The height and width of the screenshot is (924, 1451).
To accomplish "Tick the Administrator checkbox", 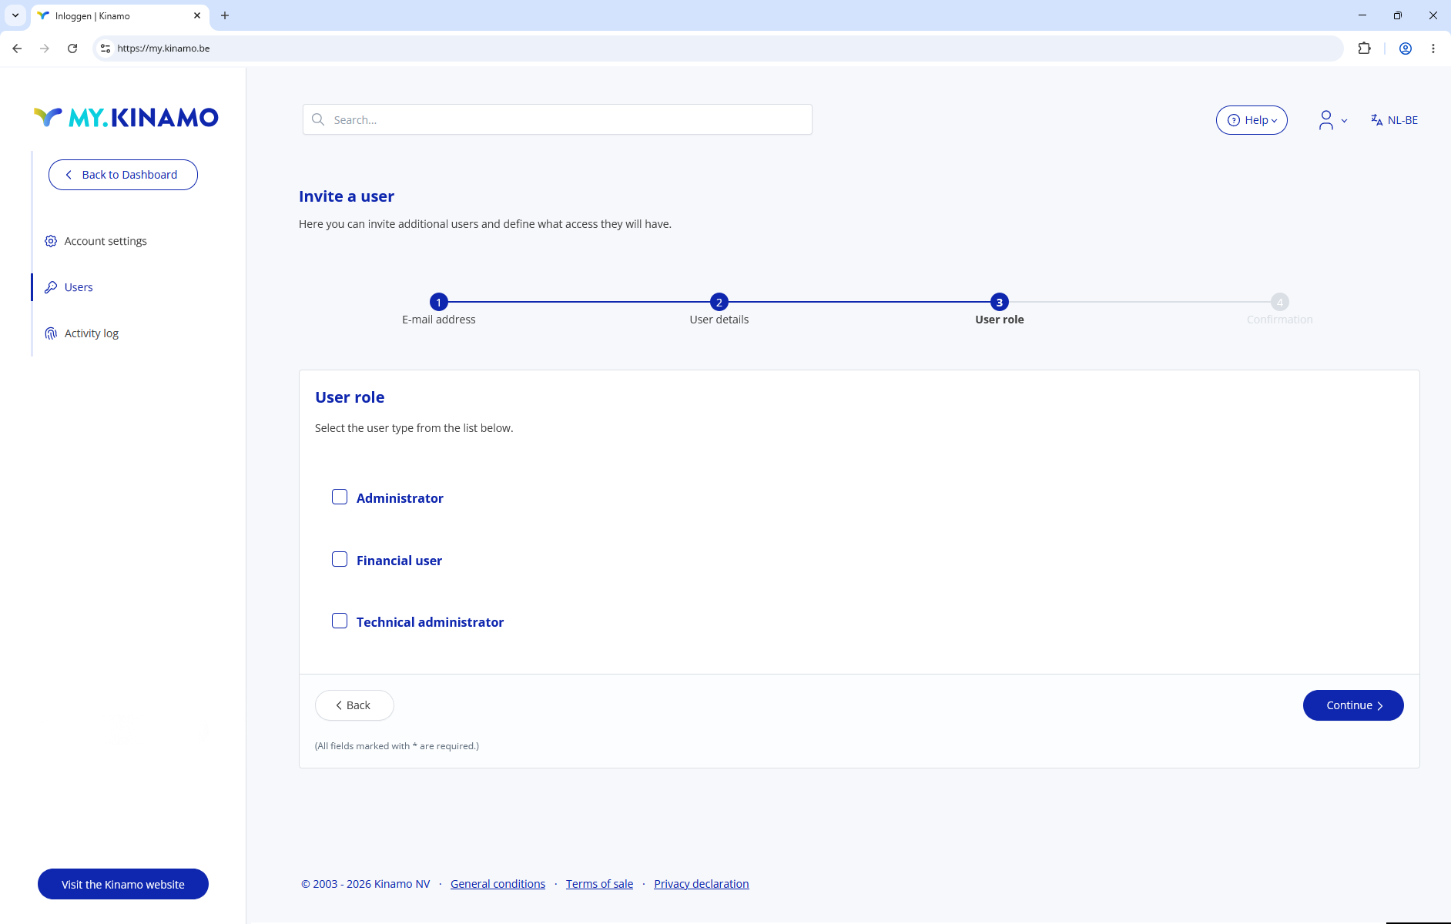I will tap(340, 497).
